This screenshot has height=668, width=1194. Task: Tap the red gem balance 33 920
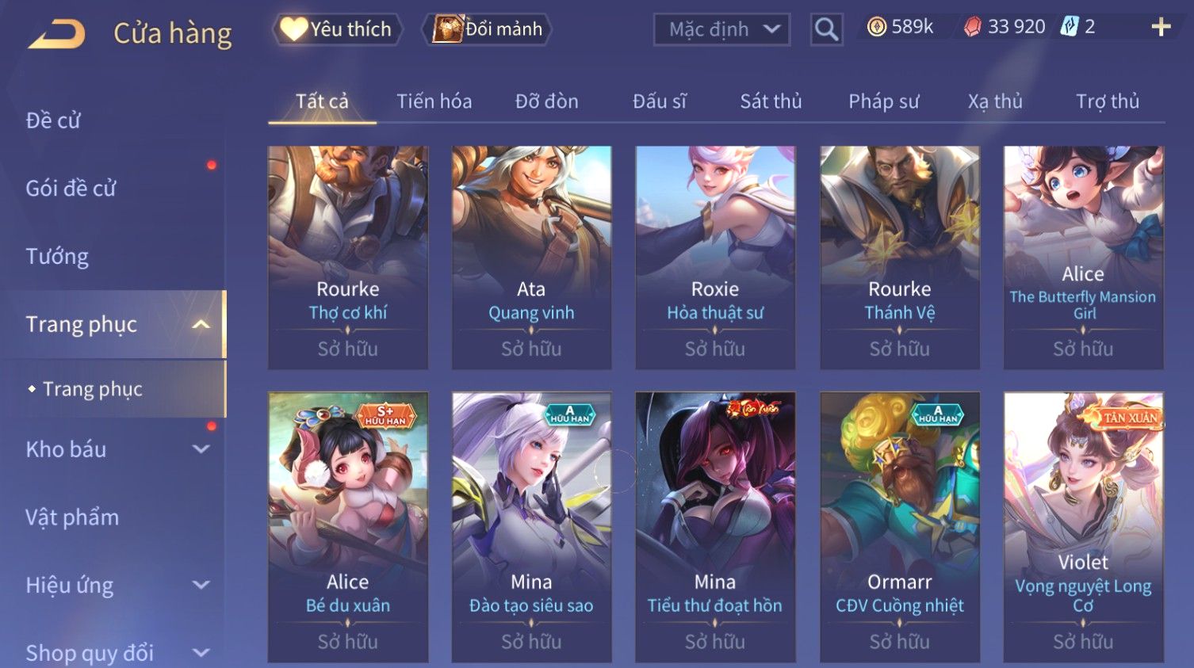tap(1005, 27)
